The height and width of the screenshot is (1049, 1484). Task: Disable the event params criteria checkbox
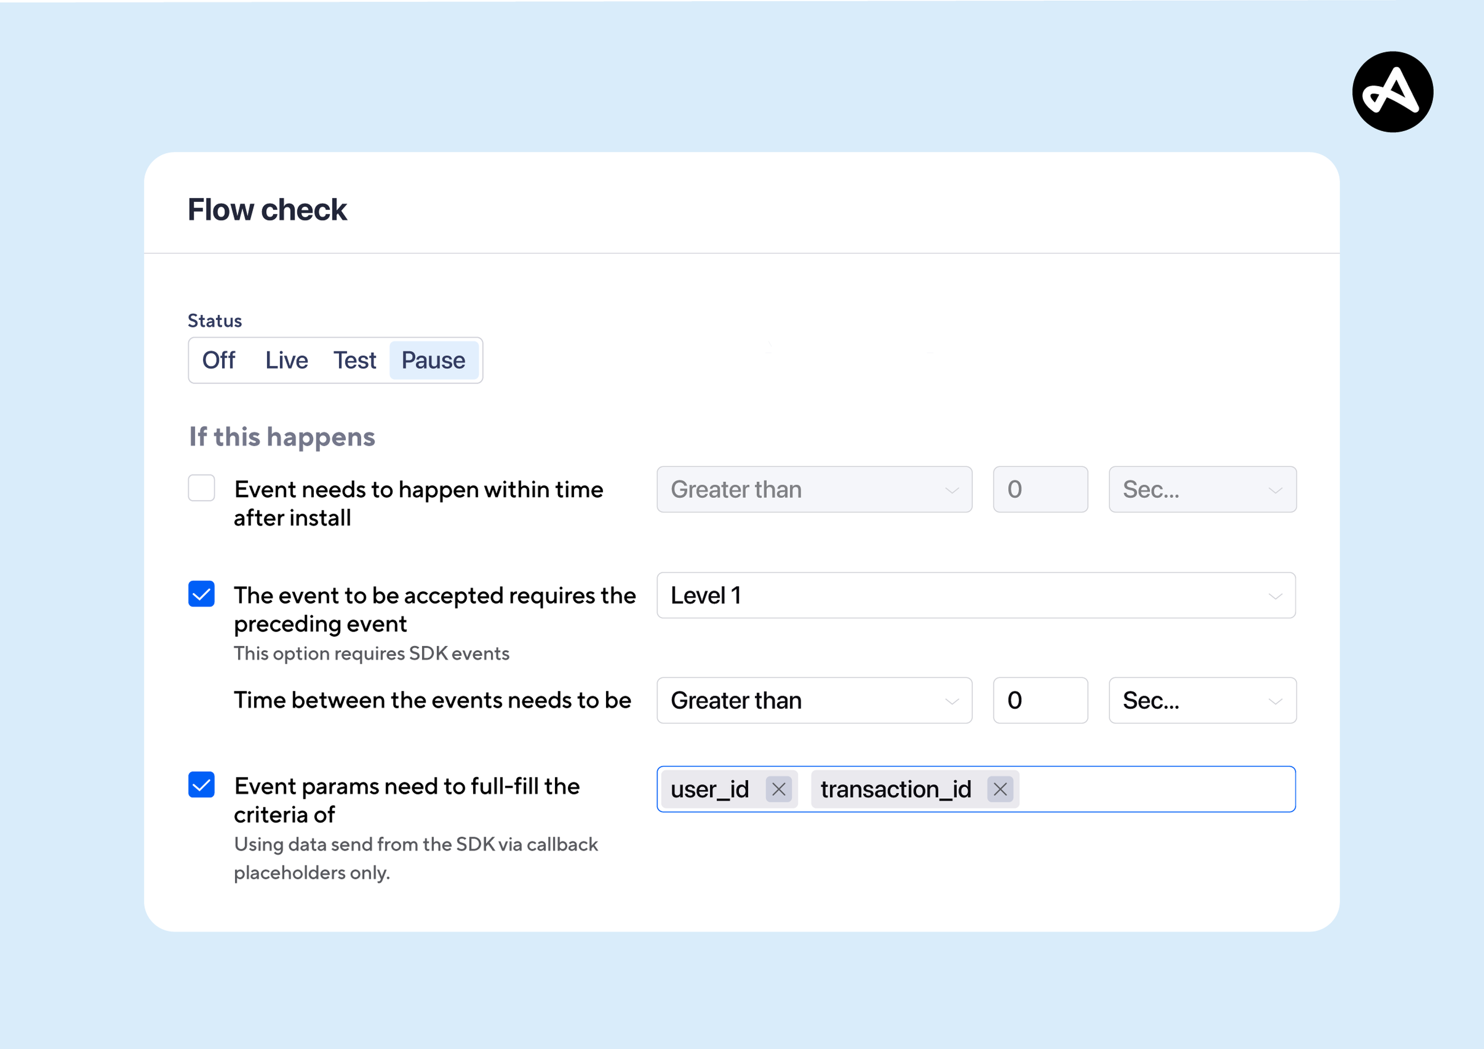coord(201,785)
